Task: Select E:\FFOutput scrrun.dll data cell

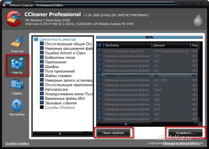Action: point(171,51)
